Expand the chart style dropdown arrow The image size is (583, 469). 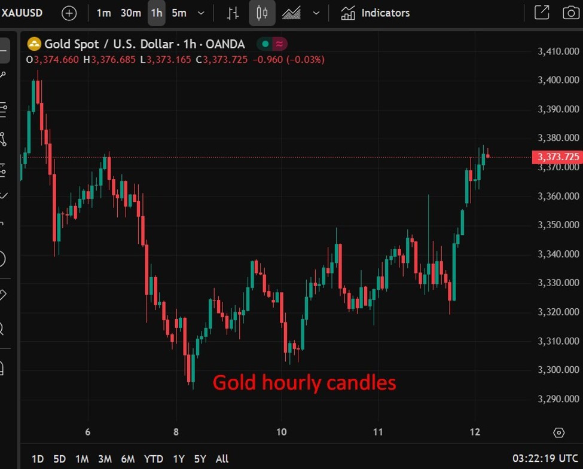tap(316, 13)
